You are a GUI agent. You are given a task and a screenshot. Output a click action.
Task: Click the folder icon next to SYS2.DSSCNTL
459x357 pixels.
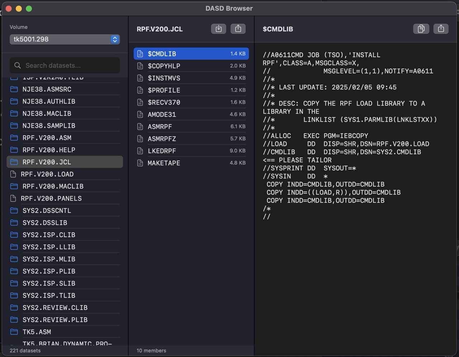[14, 210]
